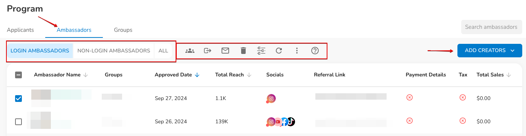This screenshot has width=526, height=136.
Task: Click the email envelope icon
Action: (x=225, y=51)
